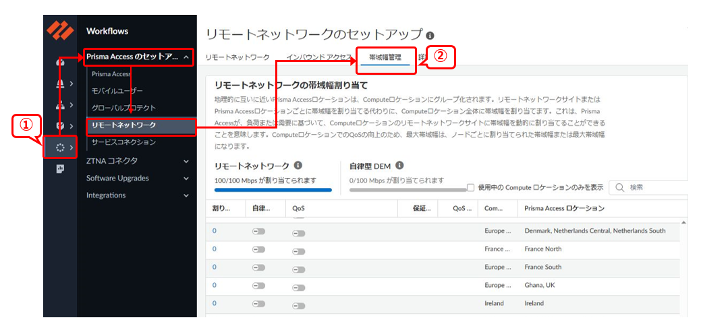Select モバイルユーザー in the sidebar menu
Image resolution: width=701 pixels, height=324 pixels.
pyautogui.click(x=117, y=91)
